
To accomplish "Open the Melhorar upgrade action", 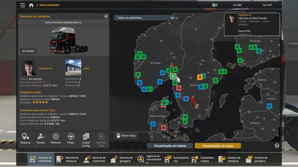I will 56,139.
